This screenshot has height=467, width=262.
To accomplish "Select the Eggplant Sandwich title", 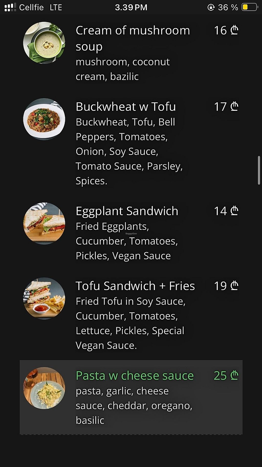I will tap(127, 211).
